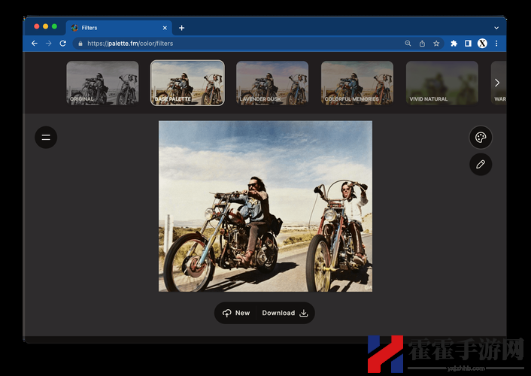Screen dimensions: 531x376
Task: Choose the Colorful Memories filter thumbnail
Action: point(357,83)
